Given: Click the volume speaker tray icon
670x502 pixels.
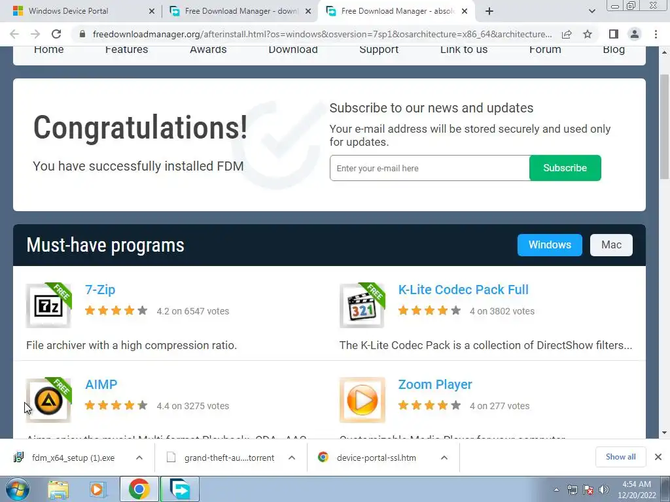Looking at the screenshot, I should pos(604,490).
